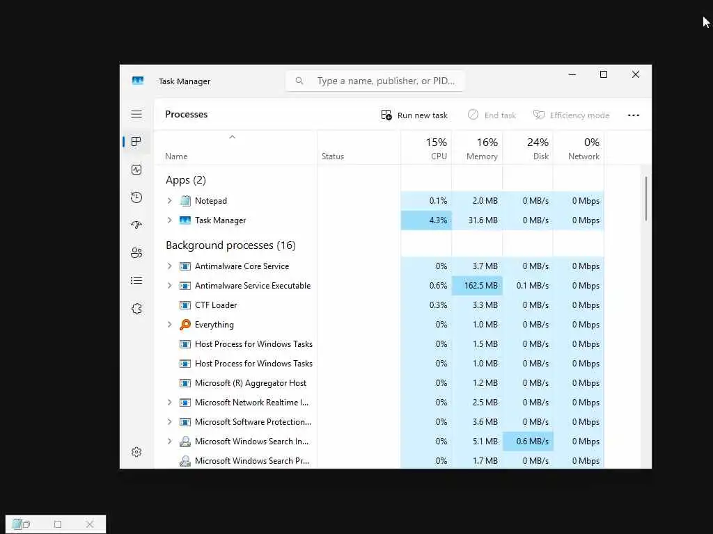Click the Efficiency mode button
Viewport: 713px width, 534px height.
click(571, 115)
